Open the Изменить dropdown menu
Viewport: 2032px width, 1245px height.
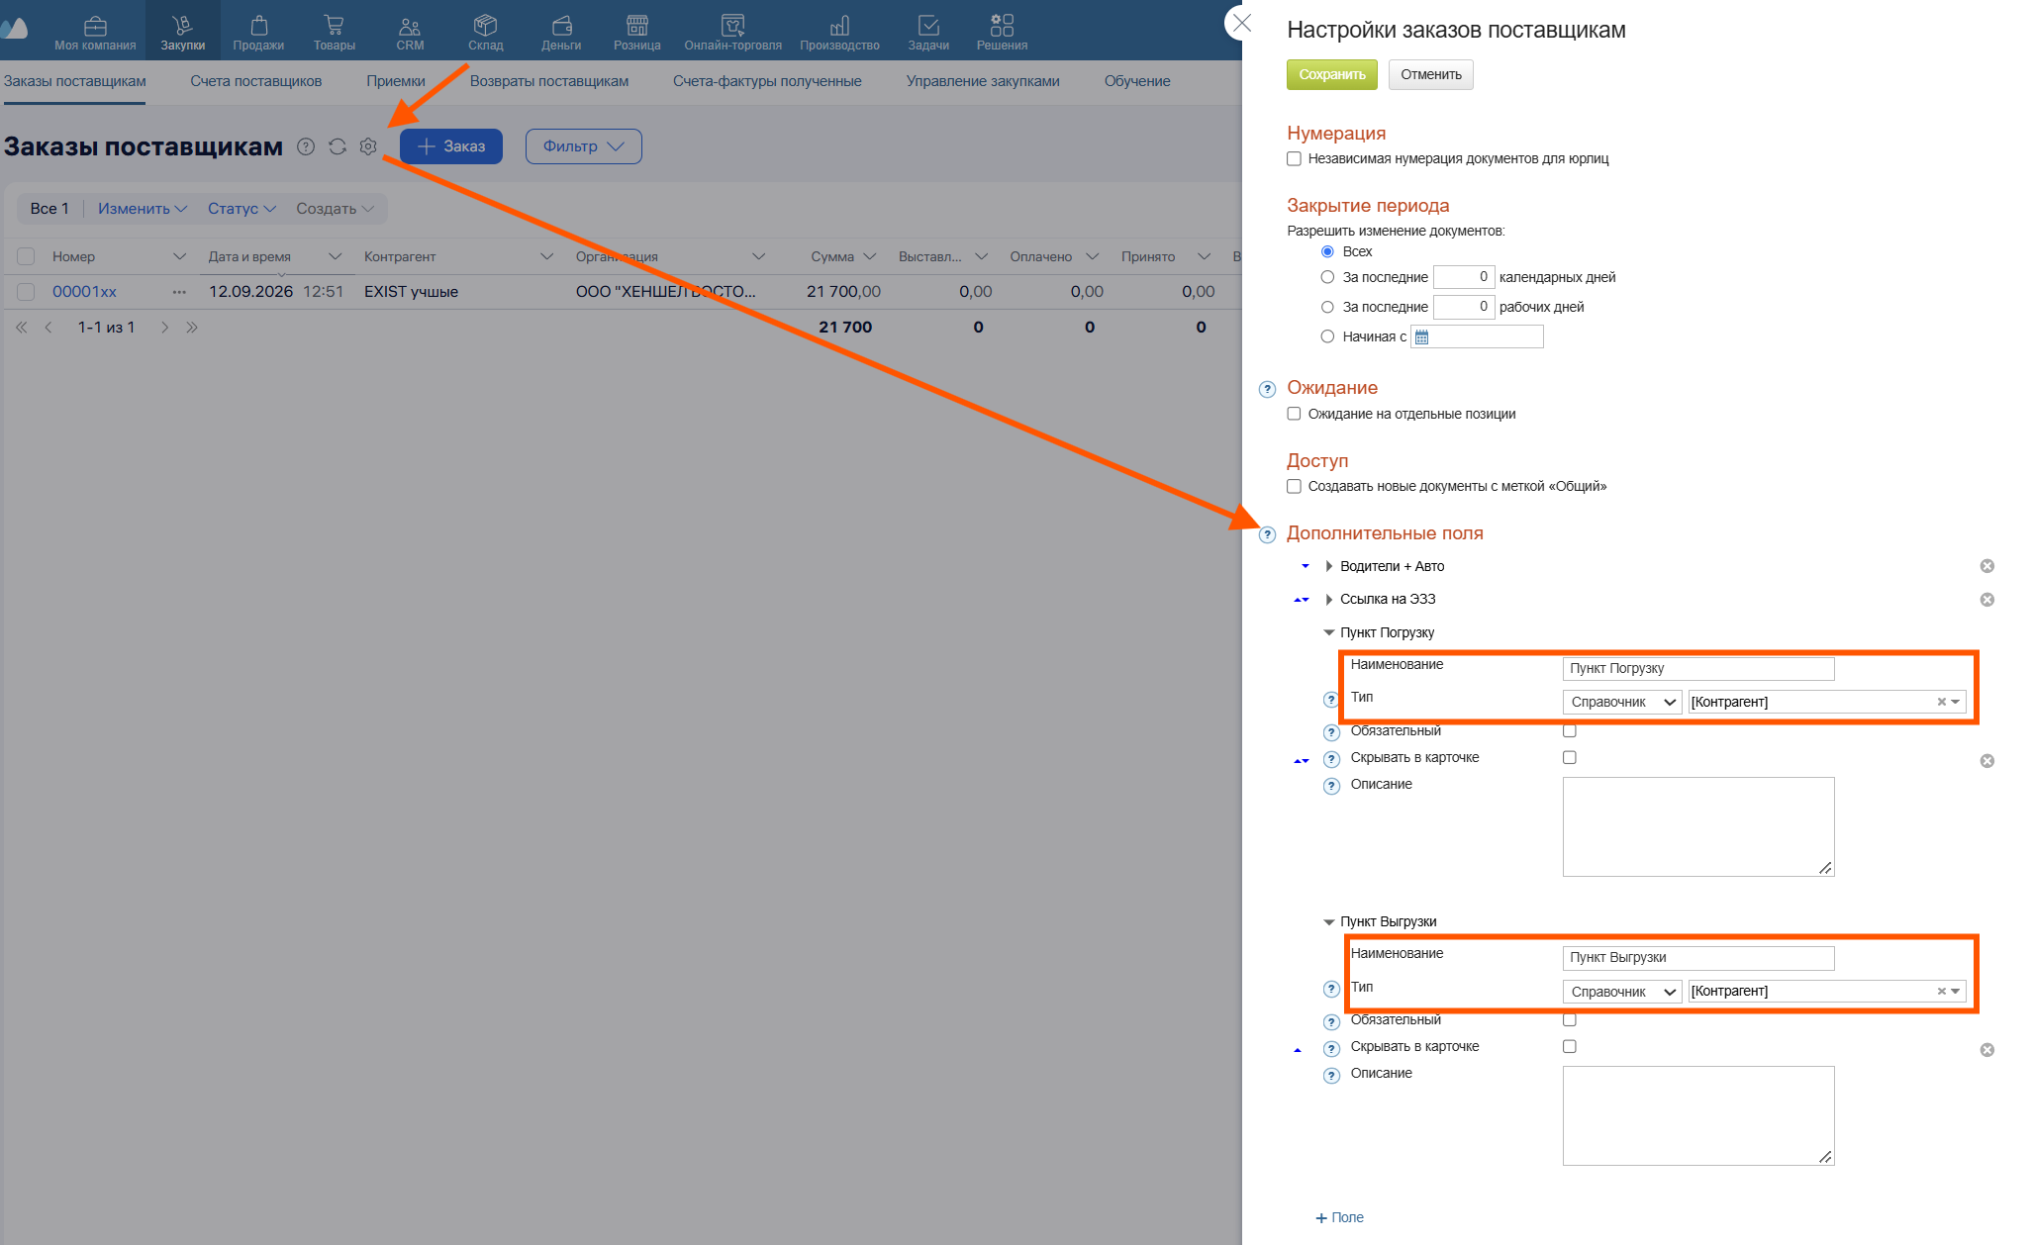point(143,209)
